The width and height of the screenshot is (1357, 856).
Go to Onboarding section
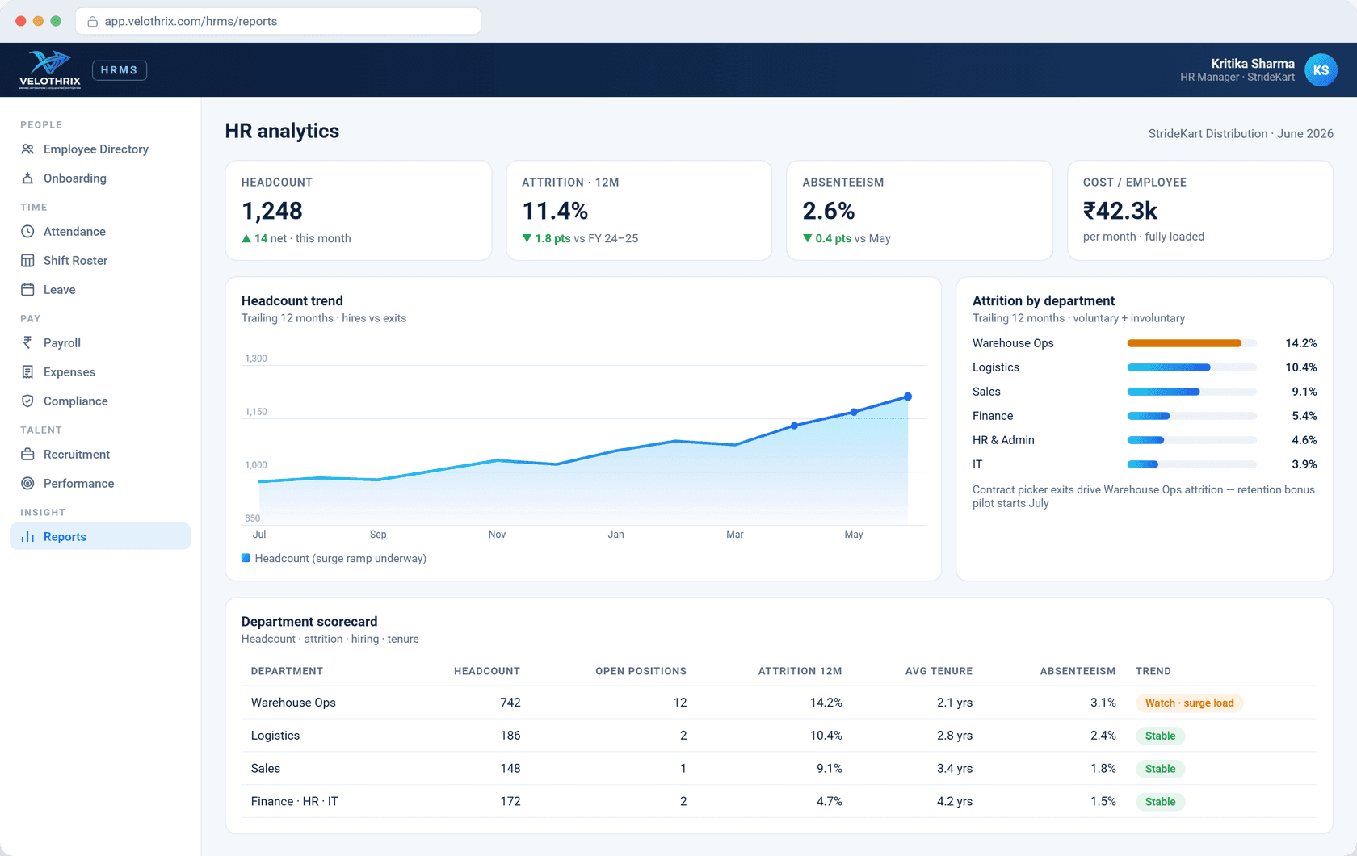tap(100, 178)
